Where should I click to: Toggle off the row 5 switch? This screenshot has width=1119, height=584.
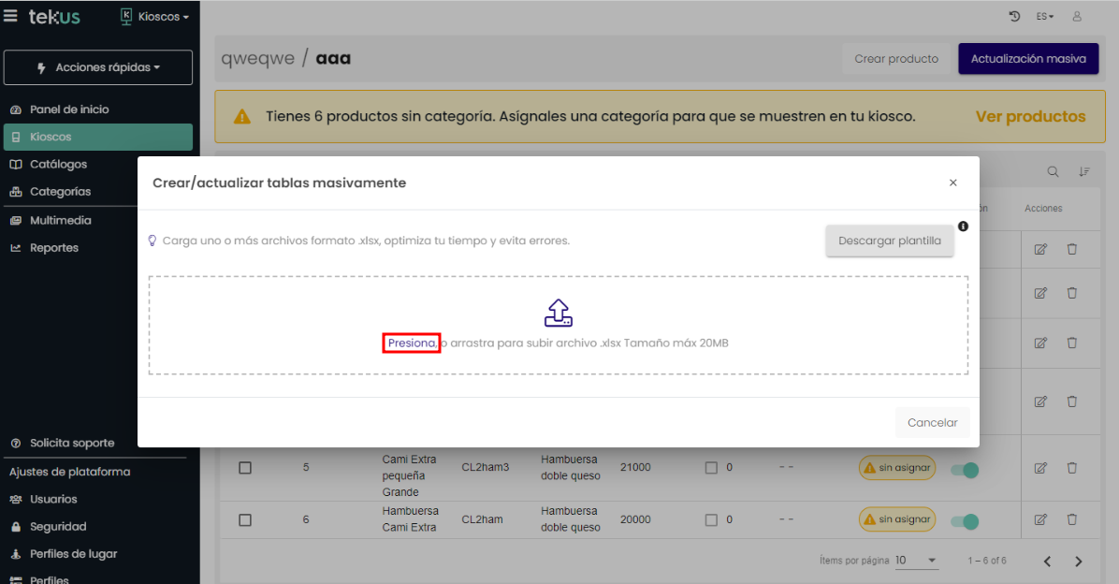pyautogui.click(x=965, y=469)
